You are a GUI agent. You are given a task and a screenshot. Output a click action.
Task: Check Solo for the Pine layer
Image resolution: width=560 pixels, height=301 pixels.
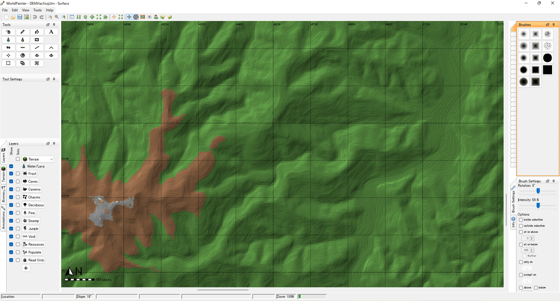coord(18,213)
